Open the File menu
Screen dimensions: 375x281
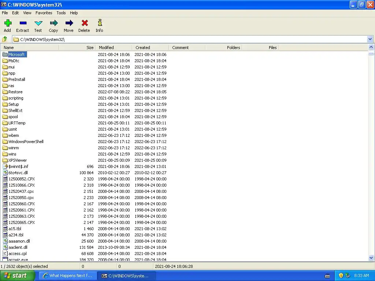pyautogui.click(x=5, y=13)
